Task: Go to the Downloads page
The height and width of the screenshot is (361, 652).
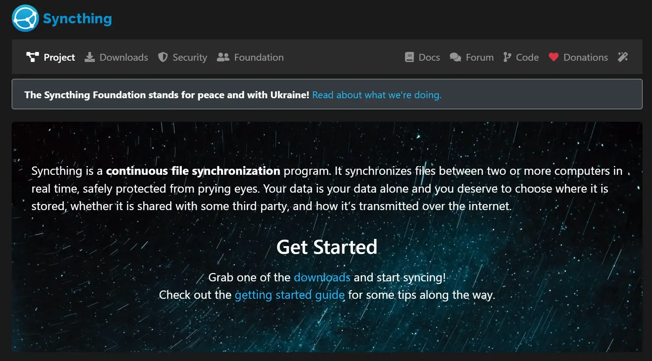Action: click(x=124, y=57)
